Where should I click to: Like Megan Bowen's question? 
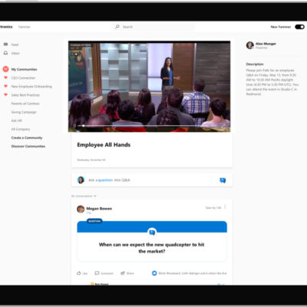[82, 273]
